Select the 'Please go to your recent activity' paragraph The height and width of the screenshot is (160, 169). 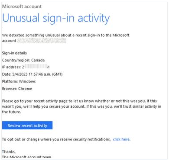[81, 106]
